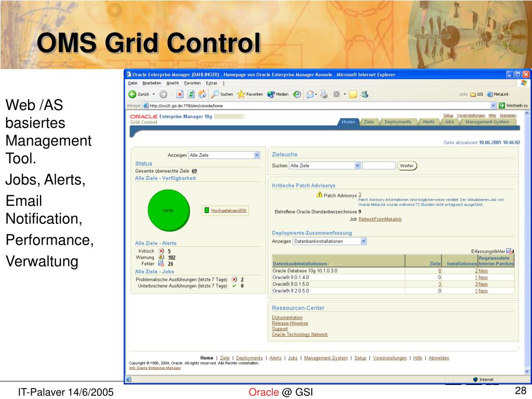Click the URL address field
The height and width of the screenshot is (399, 532).
click(316, 105)
